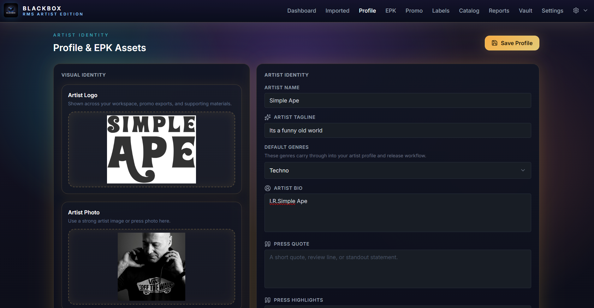Open the Reports section
Image resolution: width=594 pixels, height=308 pixels.
click(499, 10)
